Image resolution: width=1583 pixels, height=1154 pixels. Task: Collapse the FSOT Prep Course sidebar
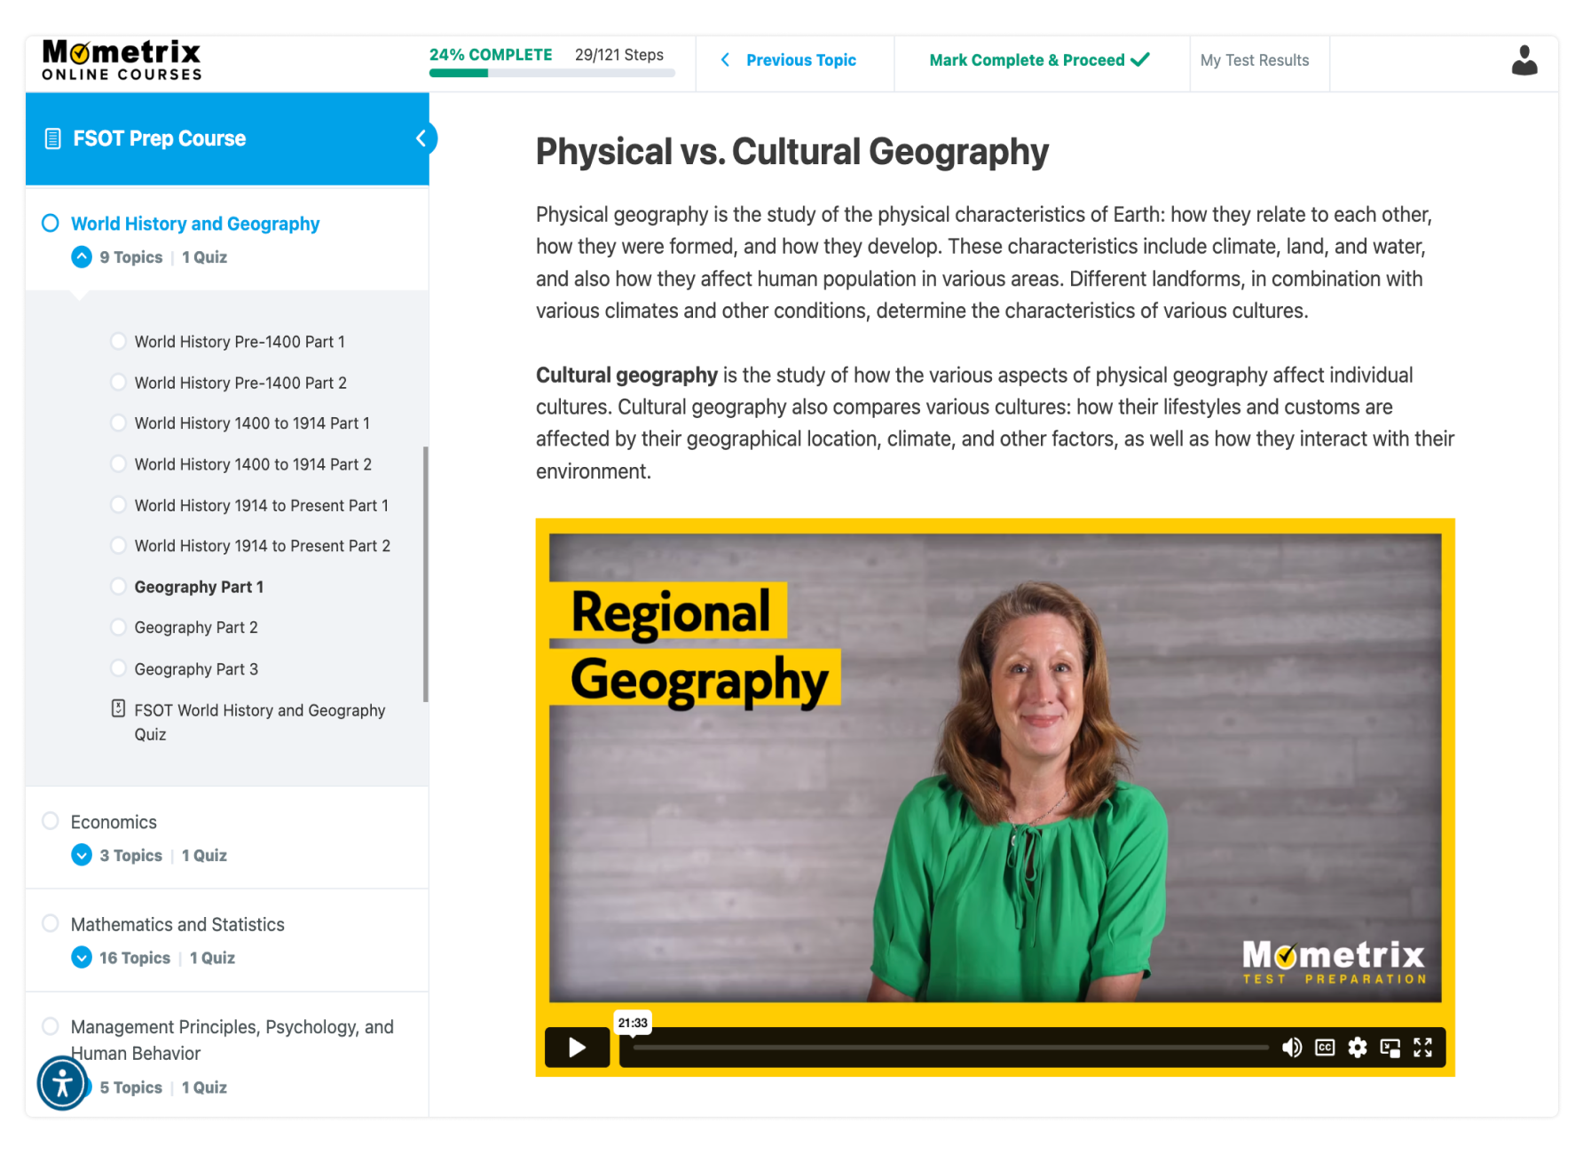point(421,138)
